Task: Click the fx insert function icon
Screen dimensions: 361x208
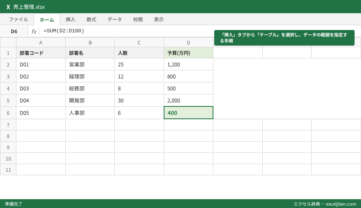Action: (34, 32)
